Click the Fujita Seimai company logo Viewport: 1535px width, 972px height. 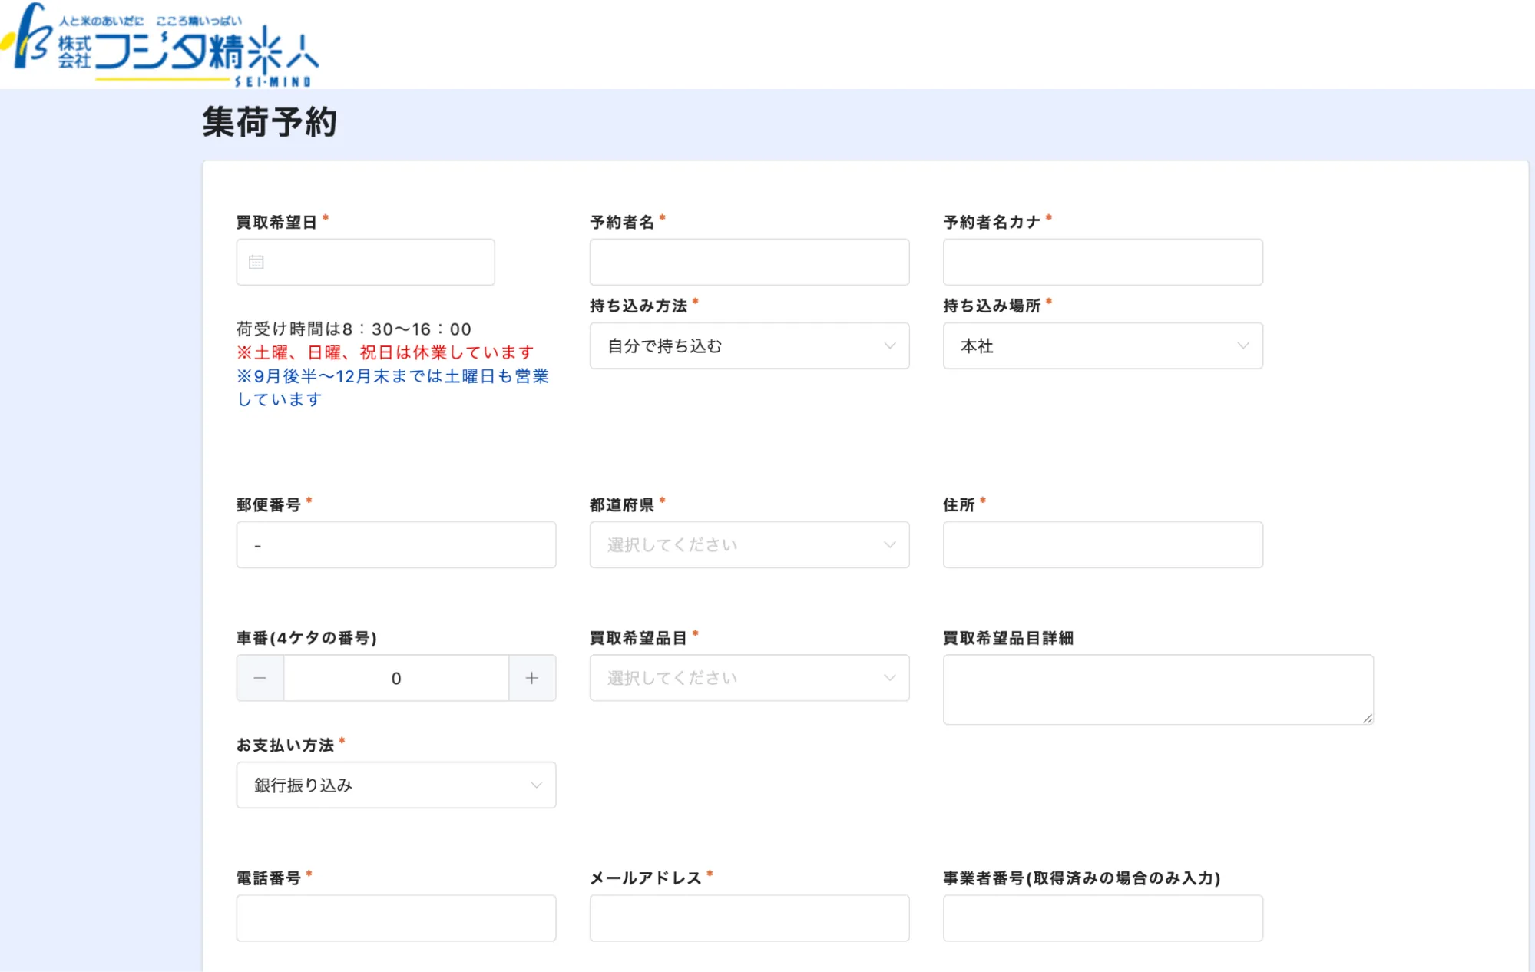click(161, 46)
